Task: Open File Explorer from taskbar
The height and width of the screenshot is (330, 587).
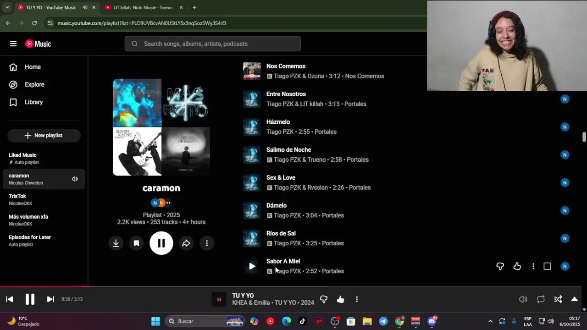Action: click(x=367, y=321)
